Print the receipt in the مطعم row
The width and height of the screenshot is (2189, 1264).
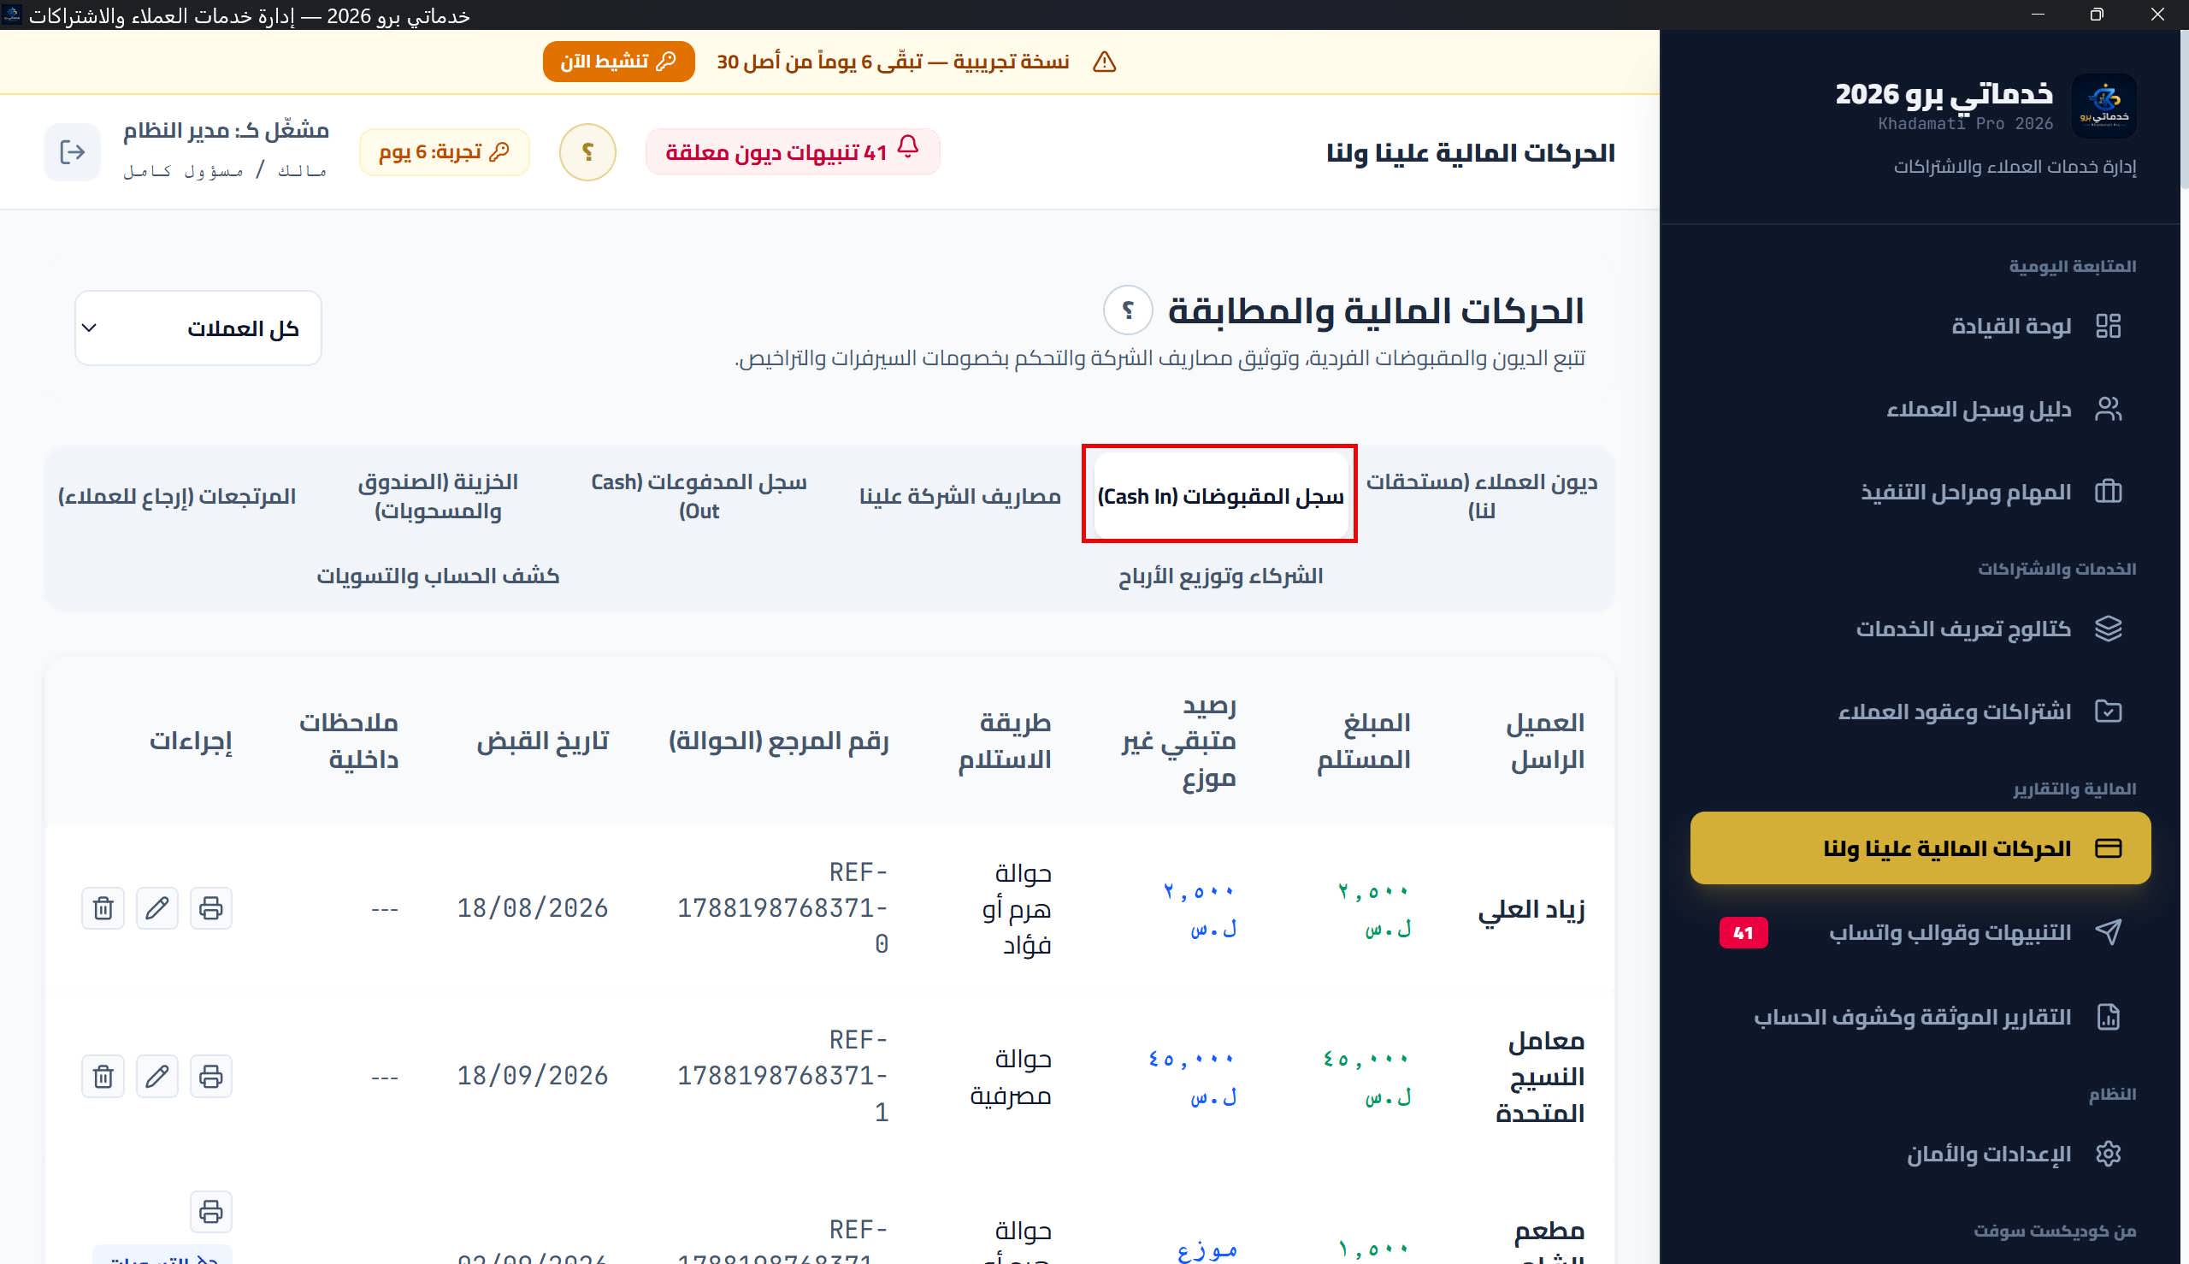(211, 1212)
